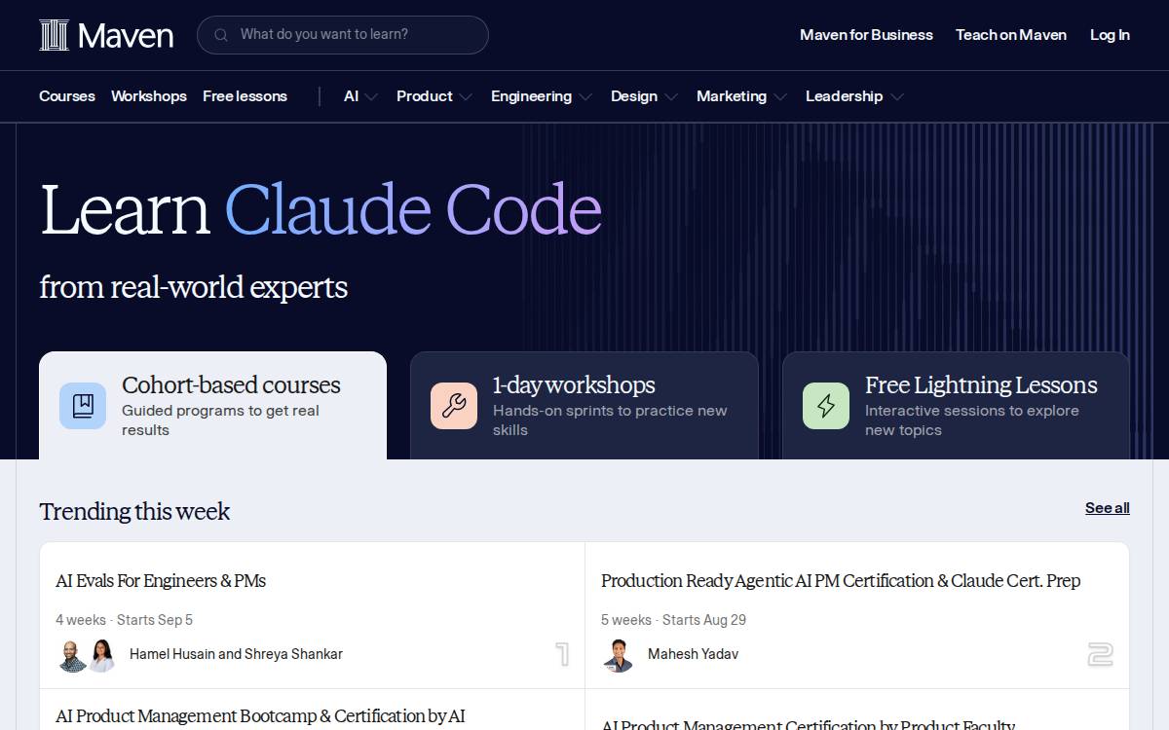This screenshot has width=1169, height=730.
Task: Click the search magnifier icon
Action: point(221,35)
